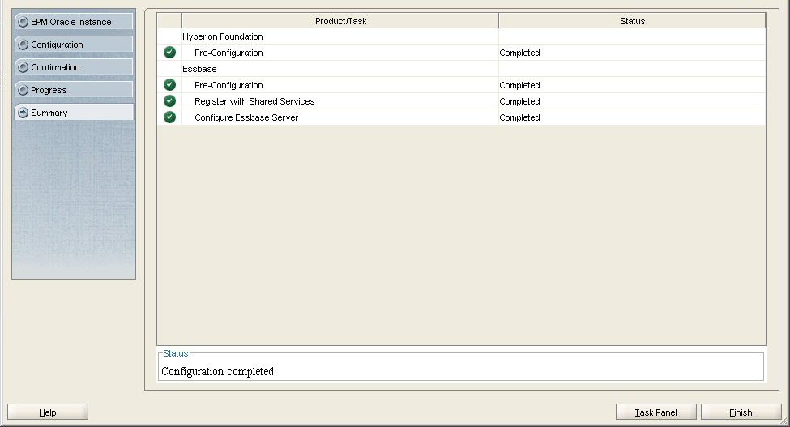Select Pre-Configuration under Essbase
The height and width of the screenshot is (427, 790).
[461, 84]
